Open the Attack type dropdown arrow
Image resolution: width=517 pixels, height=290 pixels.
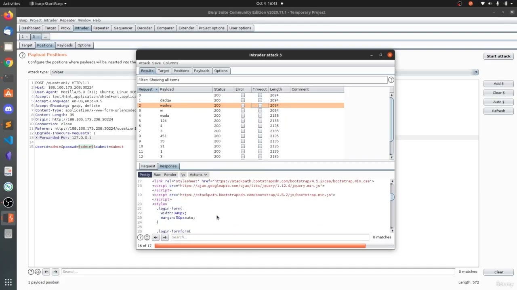[x=476, y=72]
